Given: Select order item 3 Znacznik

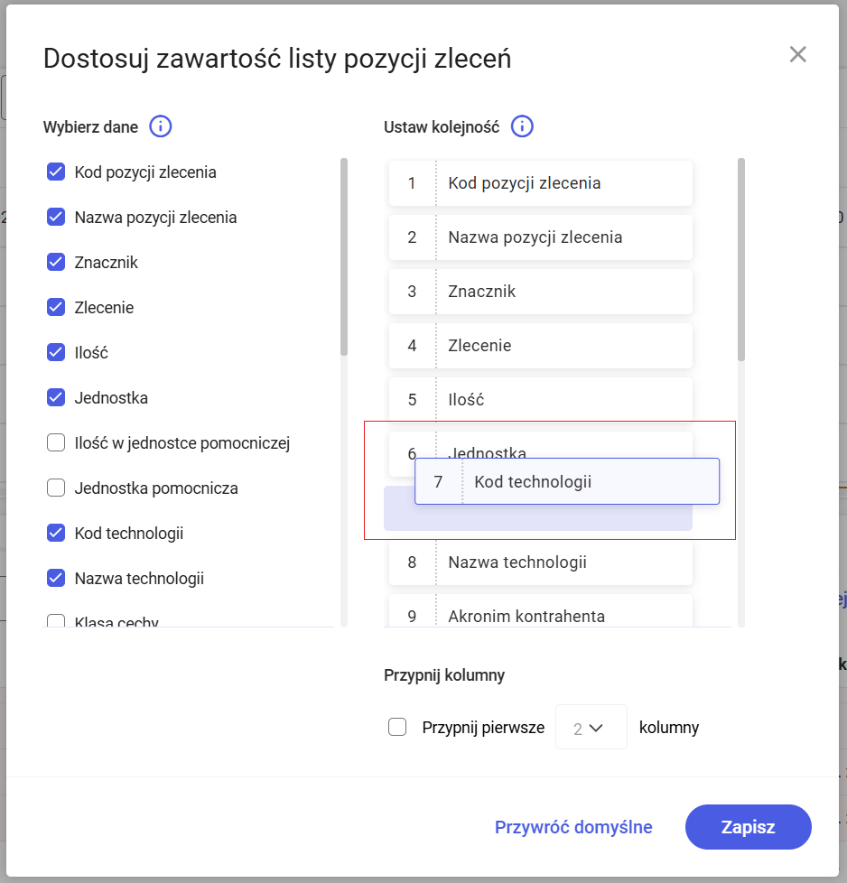Looking at the screenshot, I should pos(540,292).
